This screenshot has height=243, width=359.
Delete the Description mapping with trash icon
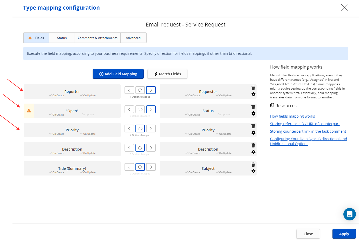tap(253, 145)
